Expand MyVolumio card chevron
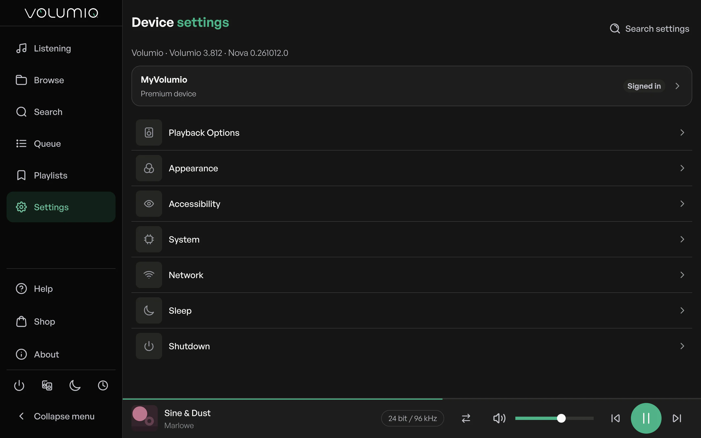This screenshot has width=701, height=438. point(677,86)
